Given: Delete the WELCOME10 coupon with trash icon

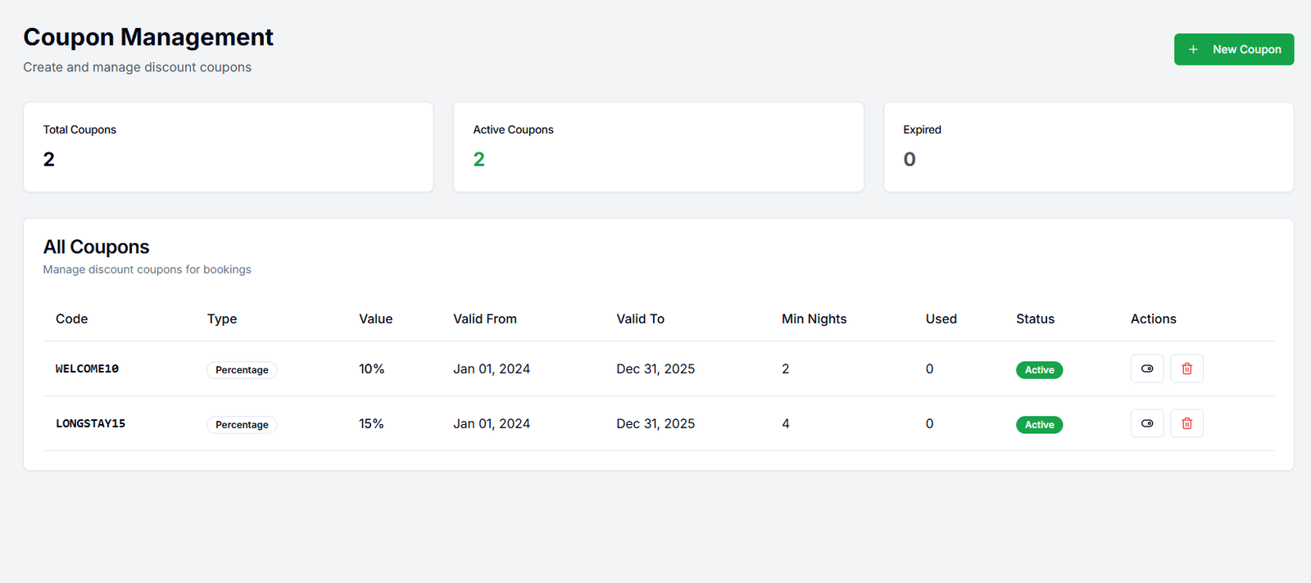Looking at the screenshot, I should tap(1186, 368).
